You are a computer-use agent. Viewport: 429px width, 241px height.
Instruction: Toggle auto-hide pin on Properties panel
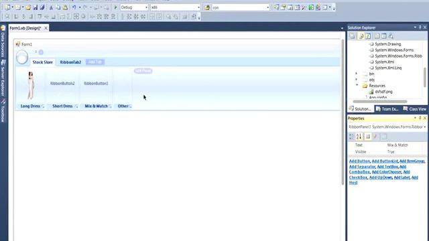pos(420,118)
